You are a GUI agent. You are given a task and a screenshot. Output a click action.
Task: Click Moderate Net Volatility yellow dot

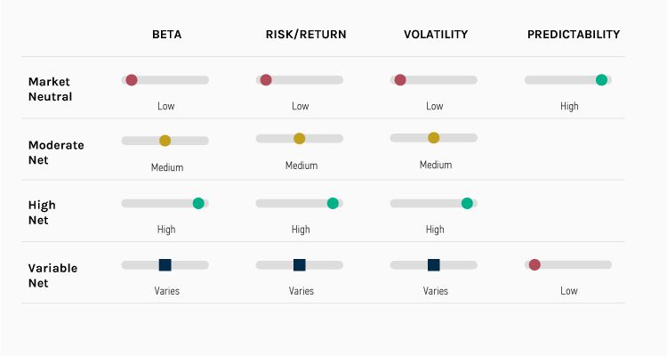point(433,138)
